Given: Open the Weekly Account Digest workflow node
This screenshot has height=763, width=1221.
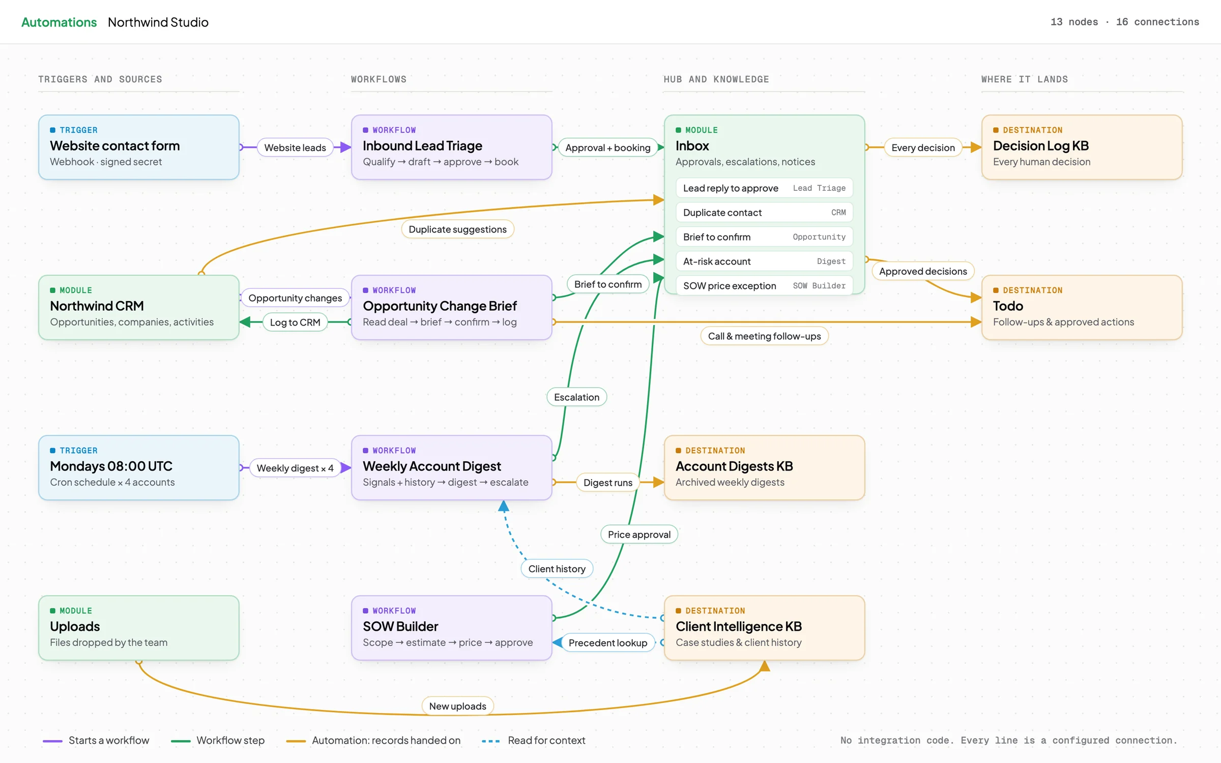Looking at the screenshot, I should pyautogui.click(x=452, y=467).
